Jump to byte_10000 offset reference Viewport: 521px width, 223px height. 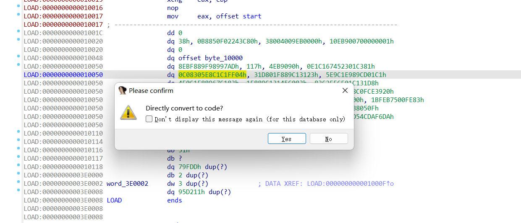point(224,58)
